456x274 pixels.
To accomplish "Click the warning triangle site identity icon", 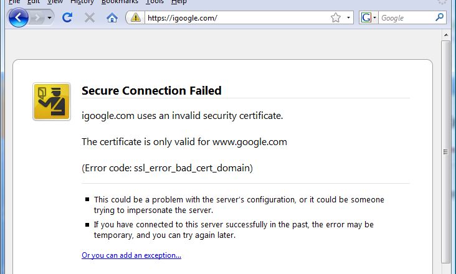I will coord(135,17).
